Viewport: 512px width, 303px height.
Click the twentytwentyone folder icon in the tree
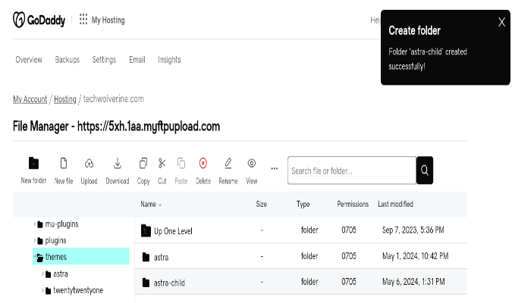point(49,291)
